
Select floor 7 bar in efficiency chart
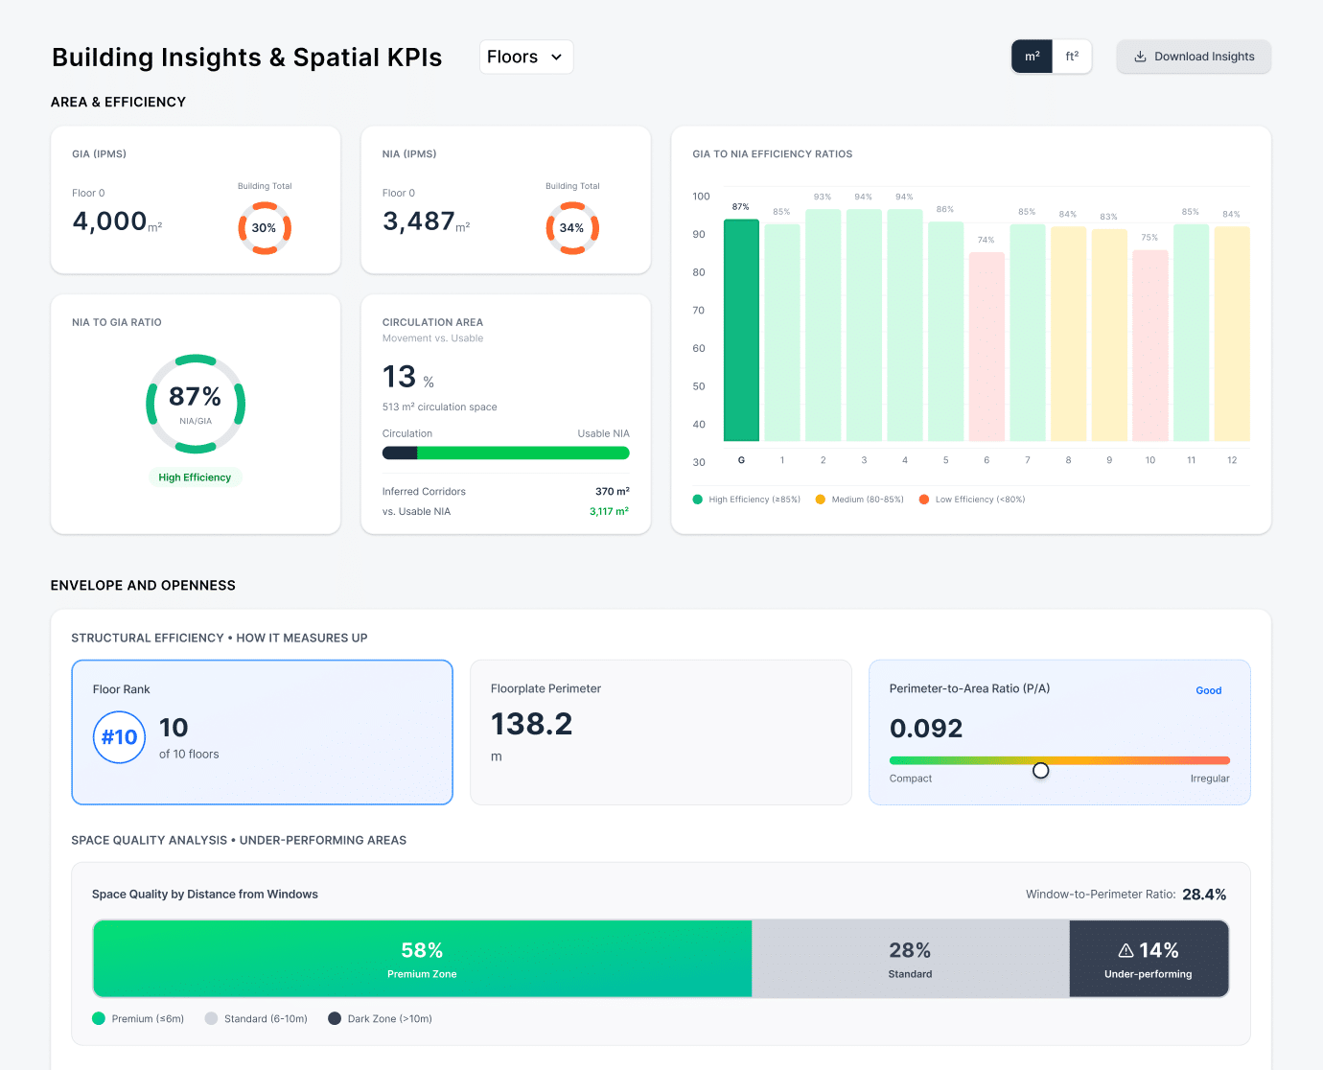tap(1028, 333)
